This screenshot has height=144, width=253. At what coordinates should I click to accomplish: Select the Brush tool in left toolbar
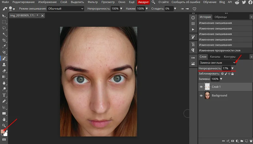[x=4, y=59]
